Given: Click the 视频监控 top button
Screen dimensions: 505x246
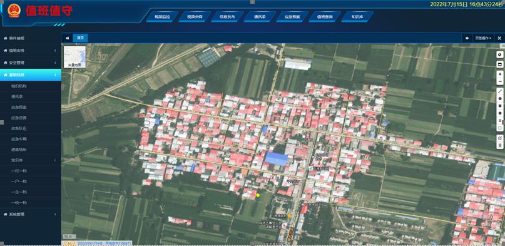Looking at the screenshot, I should 162,17.
